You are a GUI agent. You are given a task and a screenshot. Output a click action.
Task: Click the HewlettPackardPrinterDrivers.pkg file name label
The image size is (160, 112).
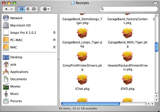tap(128, 67)
